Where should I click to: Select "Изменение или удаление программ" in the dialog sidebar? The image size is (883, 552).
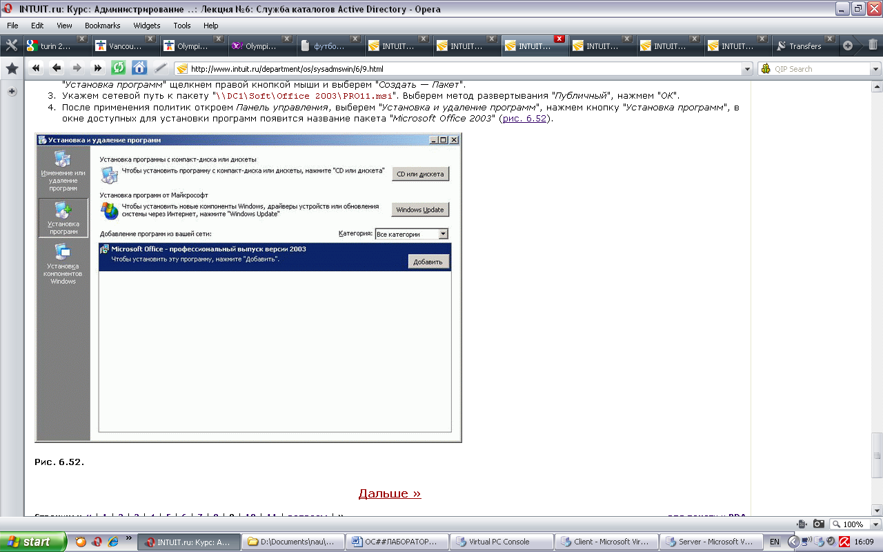tap(63, 170)
